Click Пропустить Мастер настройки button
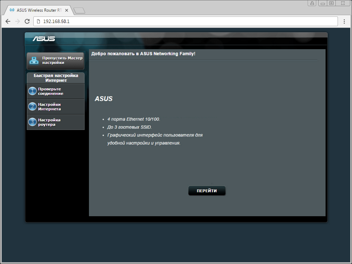 tap(55, 61)
